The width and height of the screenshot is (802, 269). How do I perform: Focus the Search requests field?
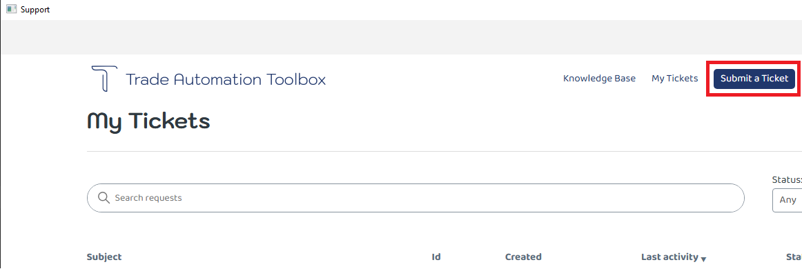point(415,198)
